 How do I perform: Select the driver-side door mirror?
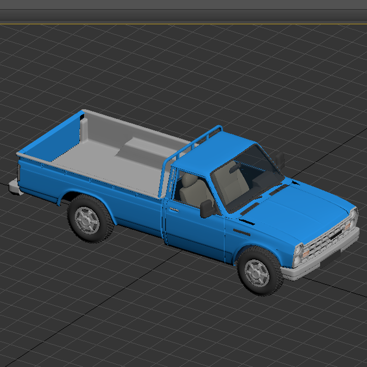[207, 209]
